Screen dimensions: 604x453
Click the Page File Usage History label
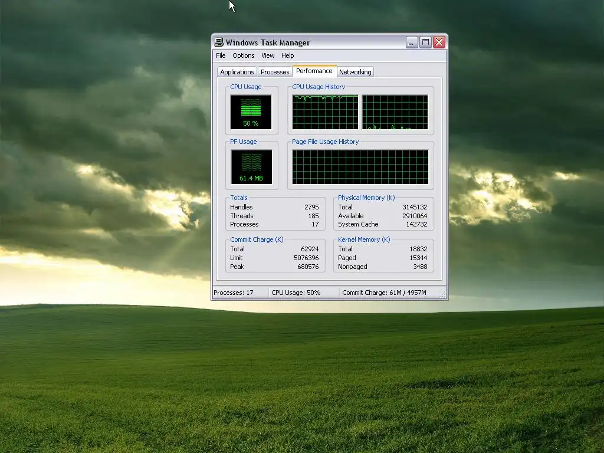[x=325, y=142]
